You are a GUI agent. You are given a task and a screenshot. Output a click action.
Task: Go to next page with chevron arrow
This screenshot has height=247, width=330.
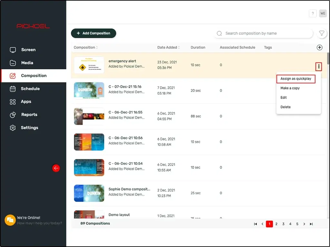click(304, 224)
